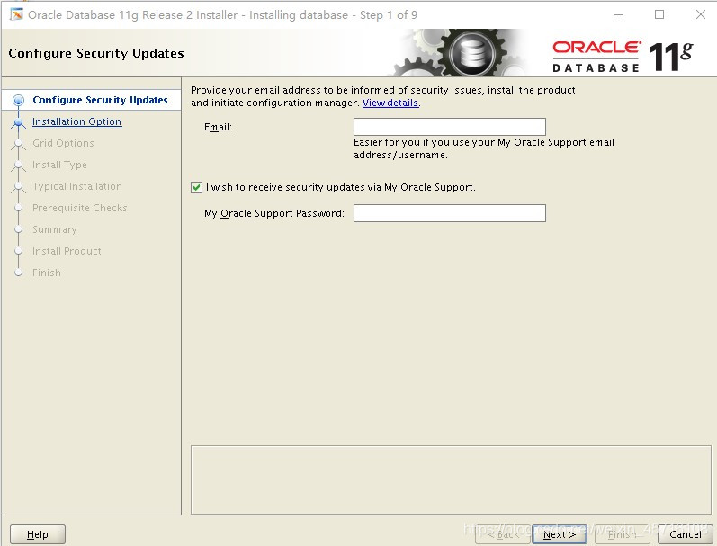Focus the Email input field
This screenshot has height=546, width=717.
[x=450, y=127]
